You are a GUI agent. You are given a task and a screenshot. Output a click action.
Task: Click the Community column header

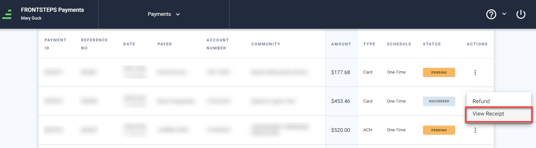coord(266,44)
